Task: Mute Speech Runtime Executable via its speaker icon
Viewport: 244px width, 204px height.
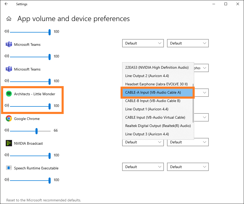Action: [7, 180]
